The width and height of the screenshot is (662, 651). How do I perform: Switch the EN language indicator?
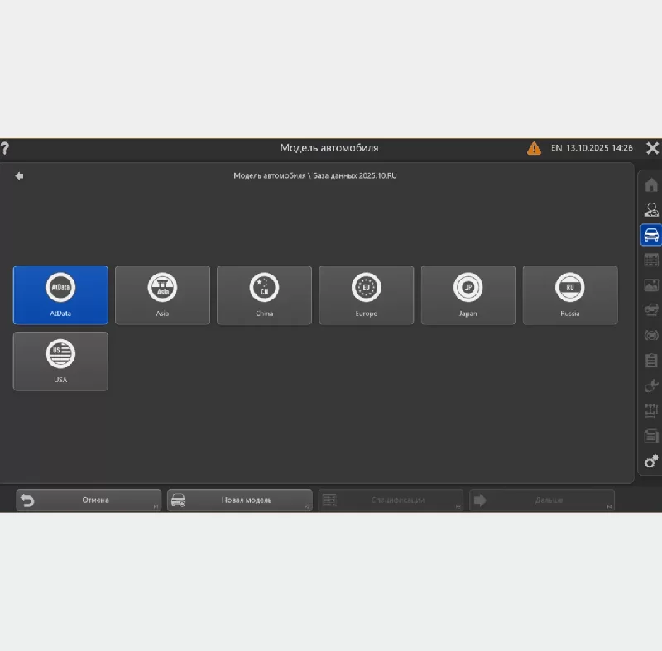(x=557, y=148)
